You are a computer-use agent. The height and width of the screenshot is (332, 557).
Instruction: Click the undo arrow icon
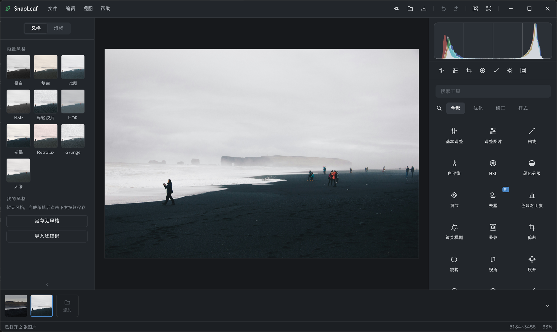(x=443, y=9)
